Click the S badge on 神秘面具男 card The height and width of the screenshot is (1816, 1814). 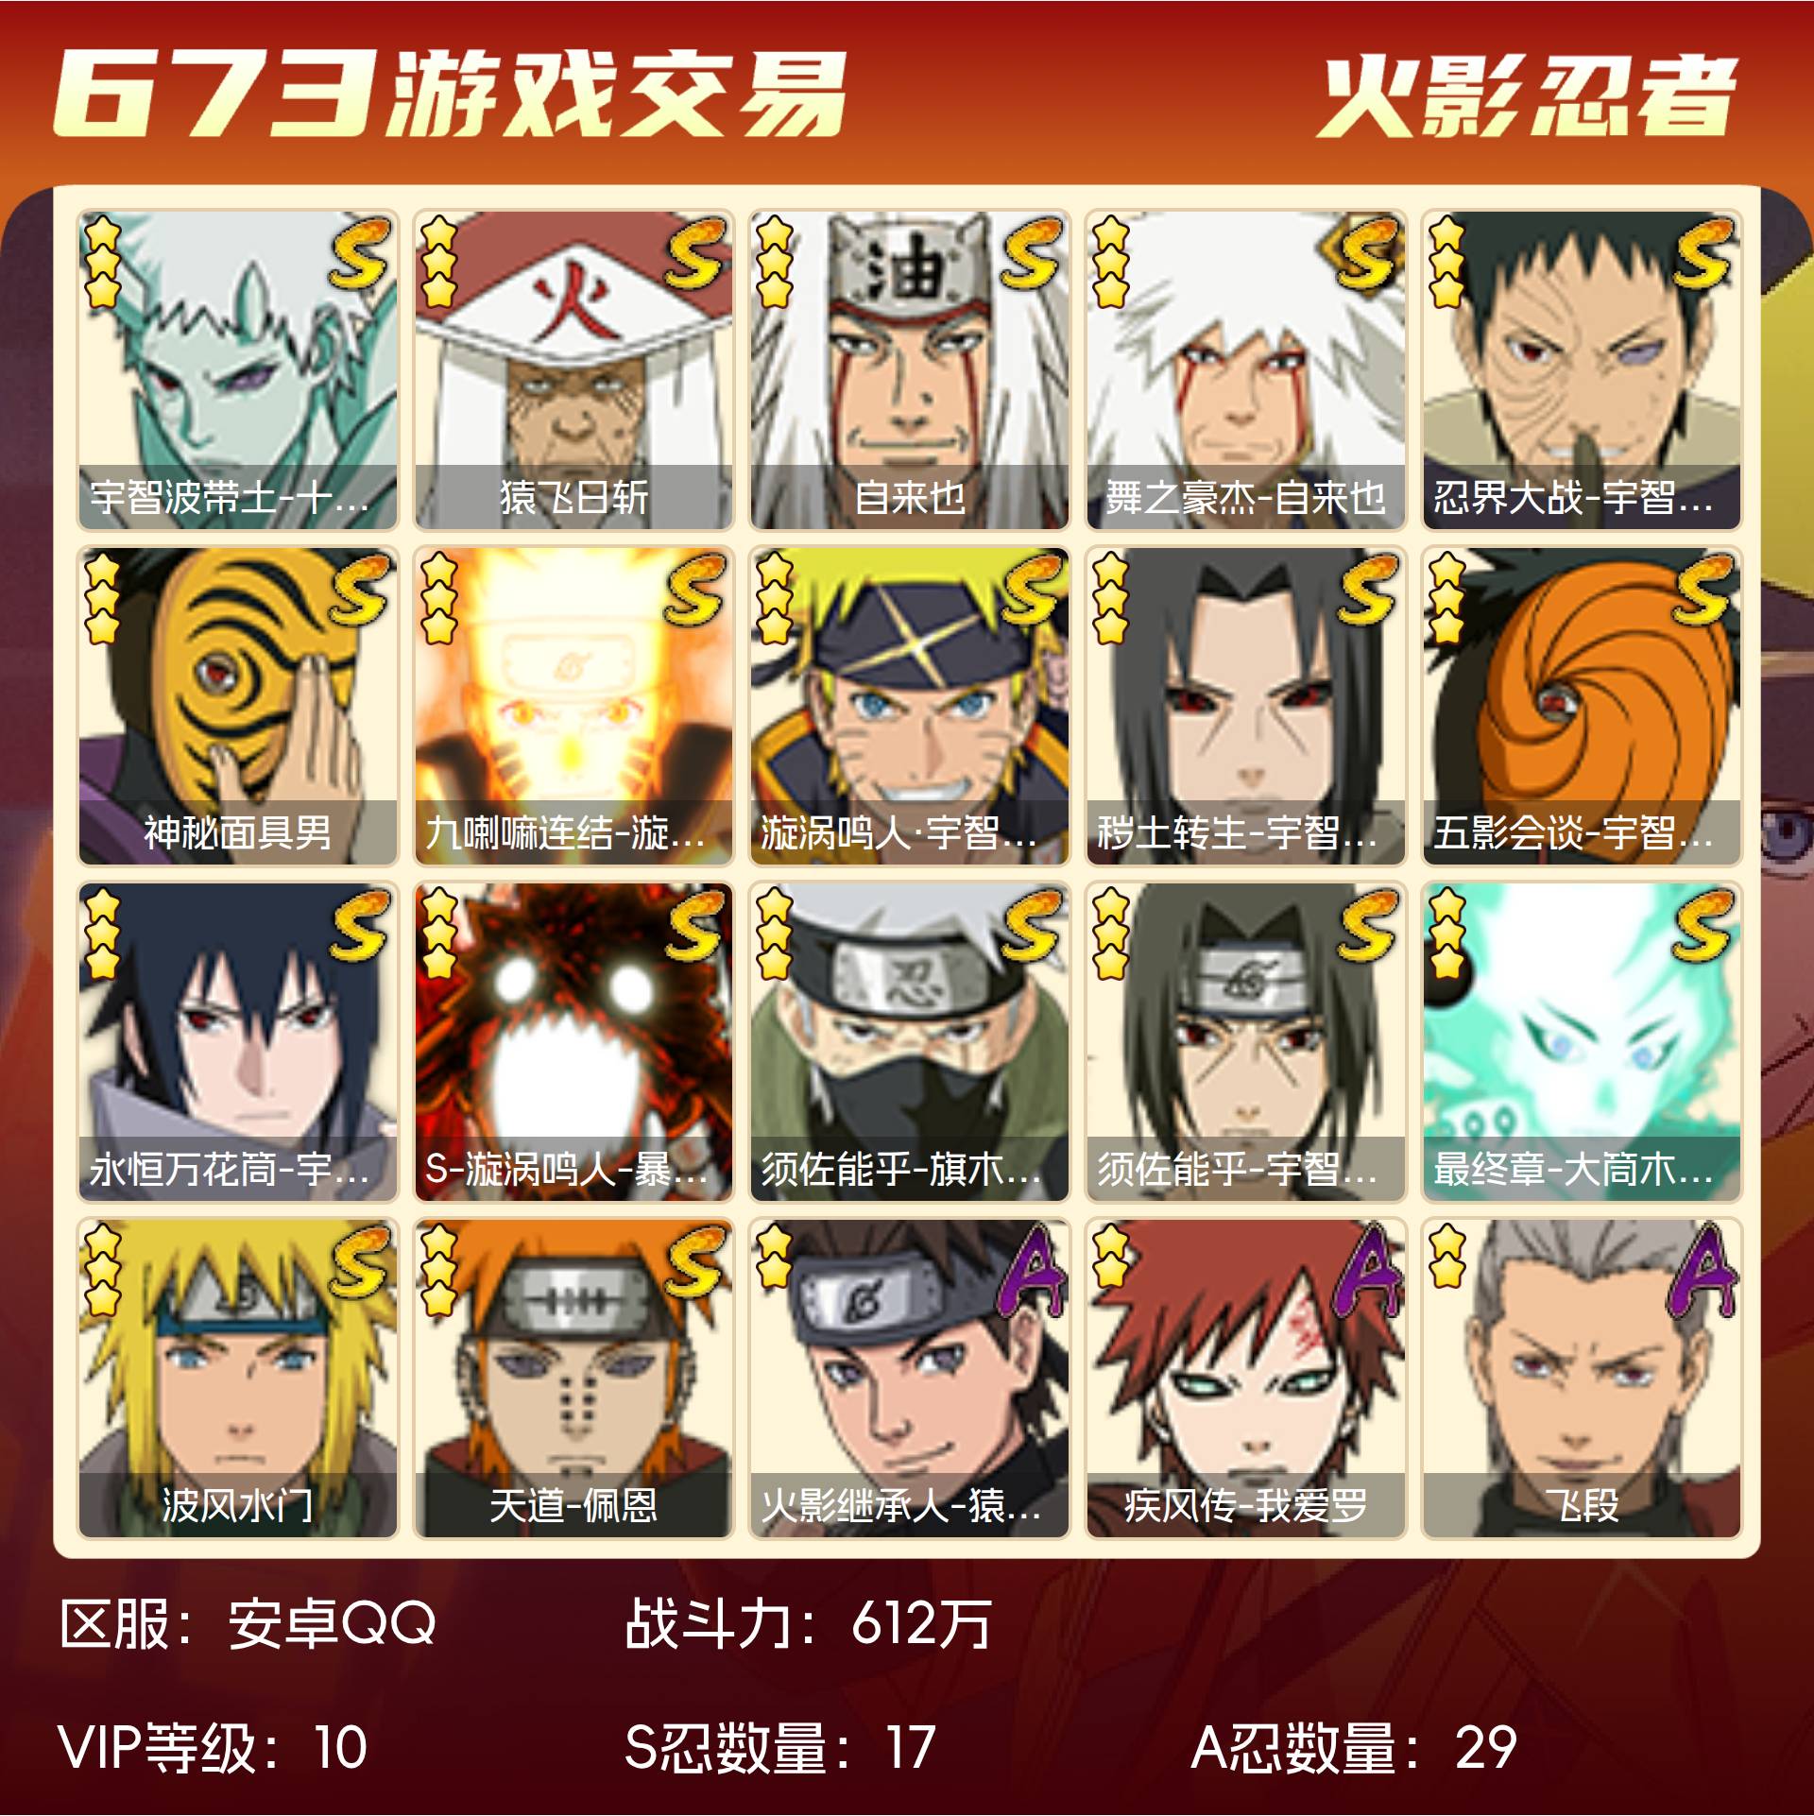(360, 590)
